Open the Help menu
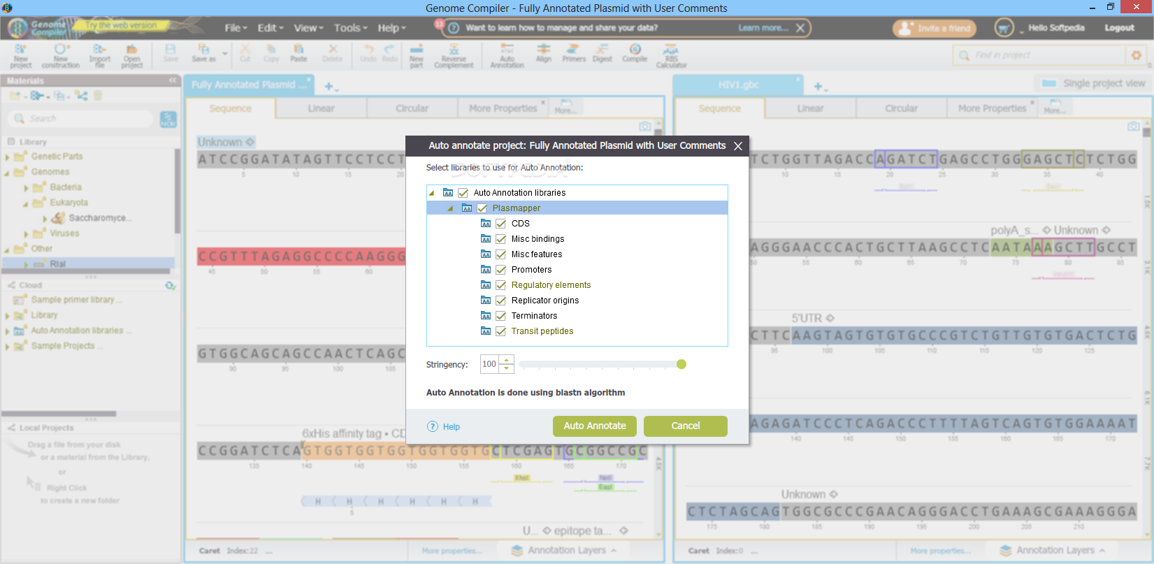This screenshot has height=564, width=1154. click(391, 28)
